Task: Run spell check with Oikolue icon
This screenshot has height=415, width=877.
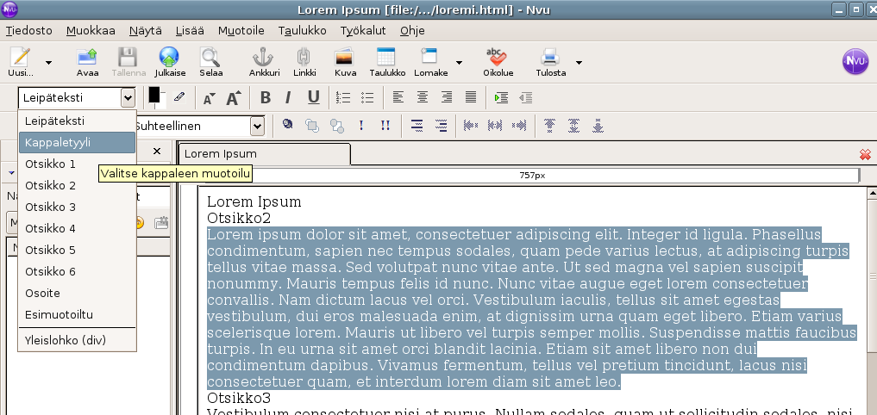Action: [x=498, y=60]
